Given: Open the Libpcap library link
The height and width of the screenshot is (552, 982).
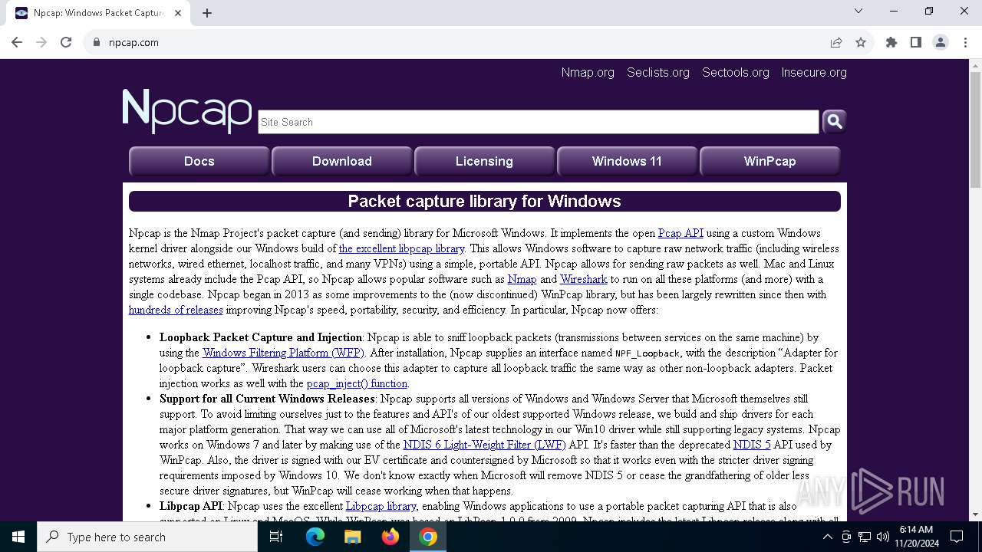Looking at the screenshot, I should click(x=381, y=506).
